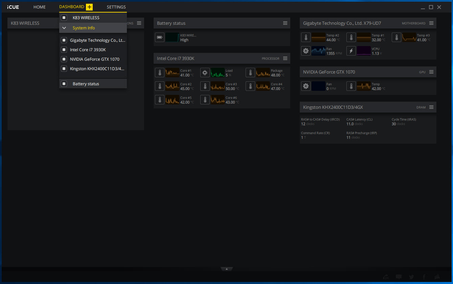Click the purple VCPU voltage graph

tap(364, 51)
